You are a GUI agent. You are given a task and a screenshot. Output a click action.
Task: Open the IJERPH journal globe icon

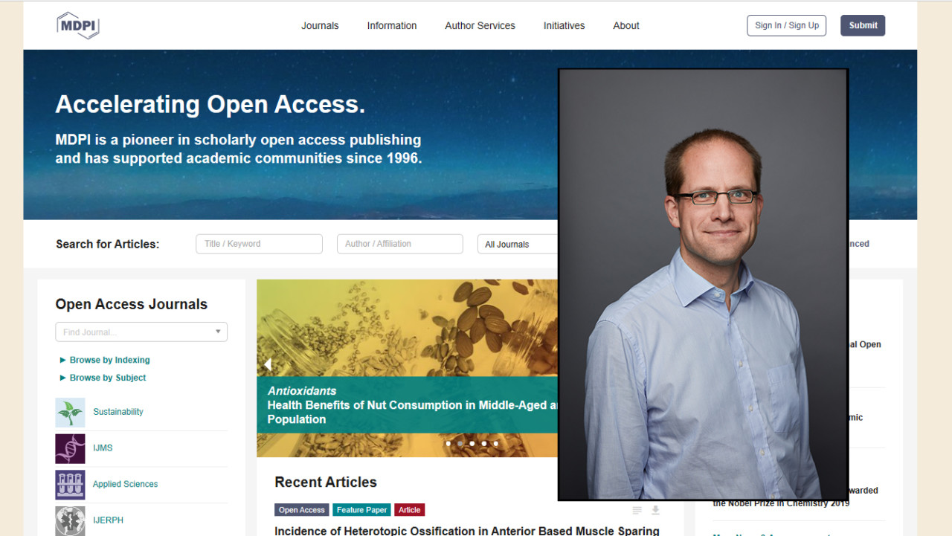point(70,520)
